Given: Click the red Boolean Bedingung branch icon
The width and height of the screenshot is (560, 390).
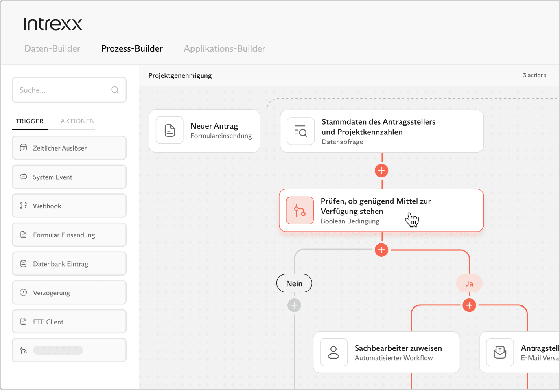Looking at the screenshot, I should [x=300, y=211].
